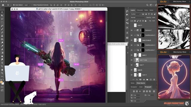The width and height of the screenshot is (191, 107).
Task: Switch to the Paths tab
Action: 146,10
